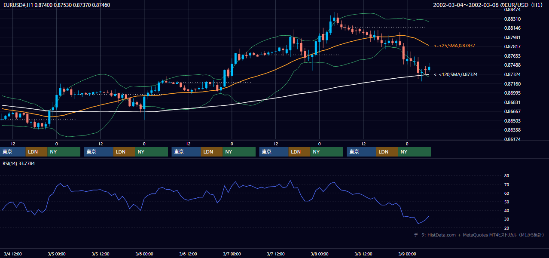
Task: Click the white 120,SMA,0.87324 label
Action: (x=456, y=74)
